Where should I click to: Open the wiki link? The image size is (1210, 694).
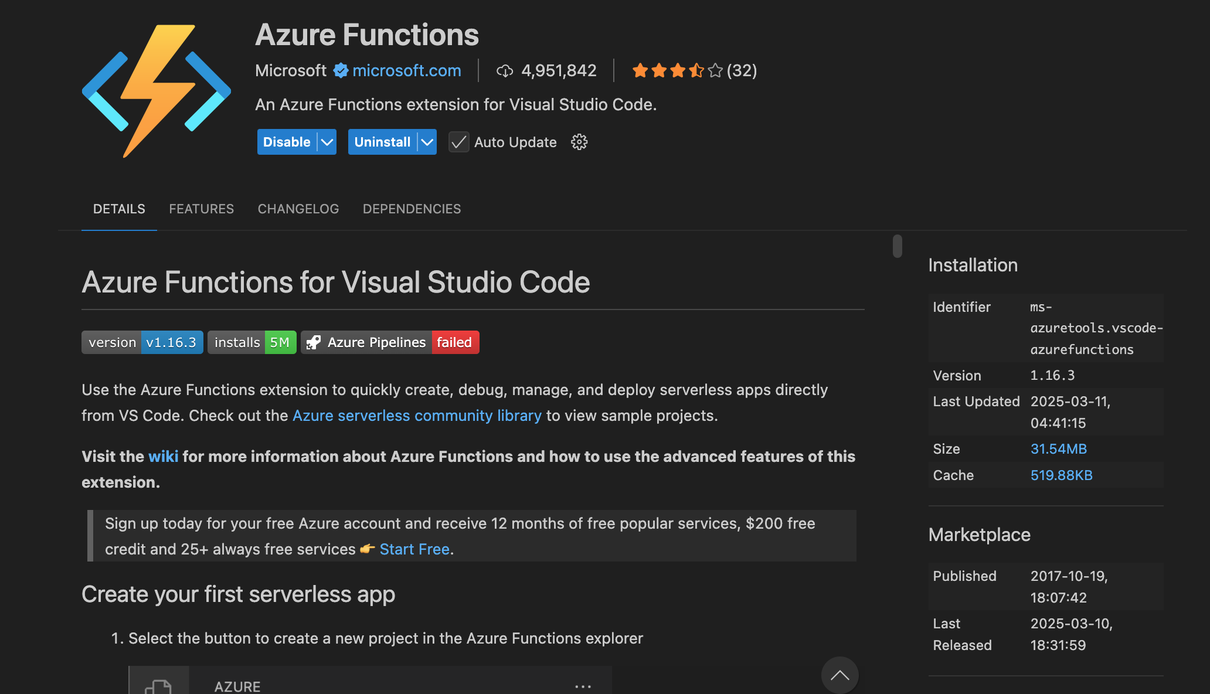coord(163,457)
